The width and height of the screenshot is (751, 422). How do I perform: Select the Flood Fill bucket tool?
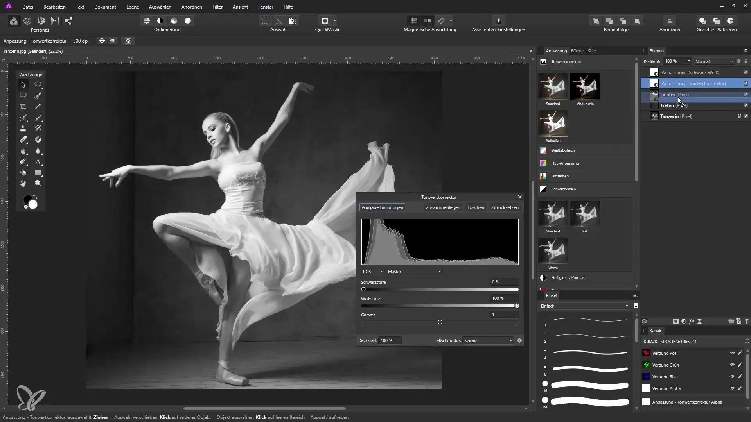[23, 172]
